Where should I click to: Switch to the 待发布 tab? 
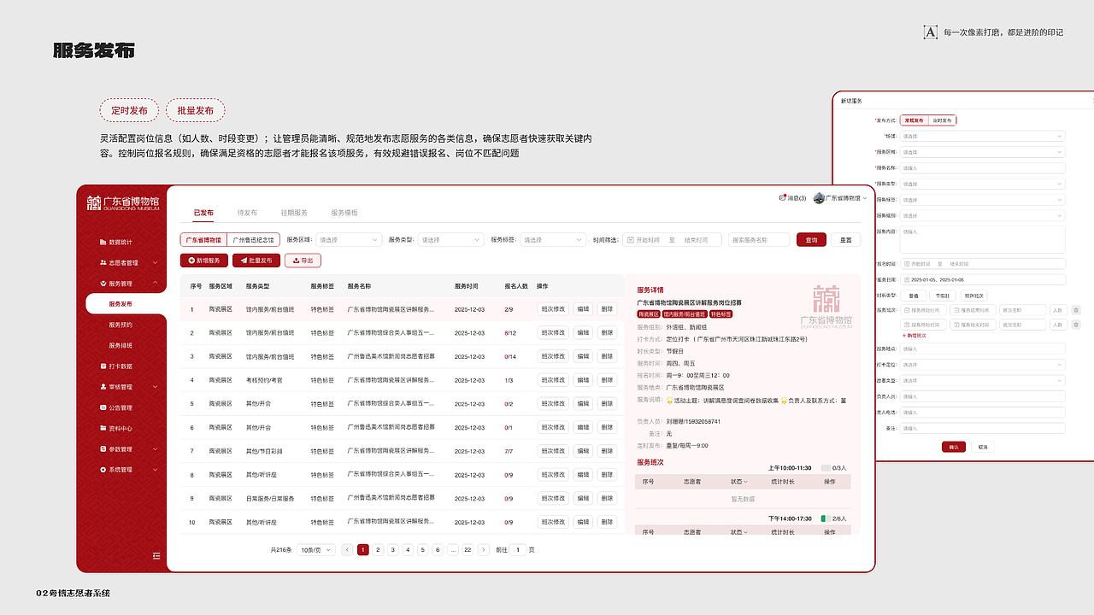tap(247, 213)
